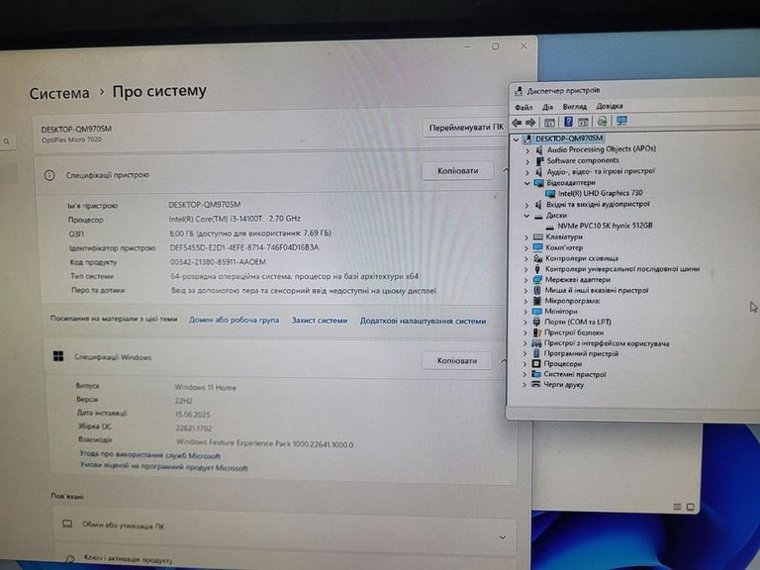Image resolution: width=760 pixels, height=570 pixels.
Task: Collapse the Специфікації Windows section chevron
Action: pos(503,361)
